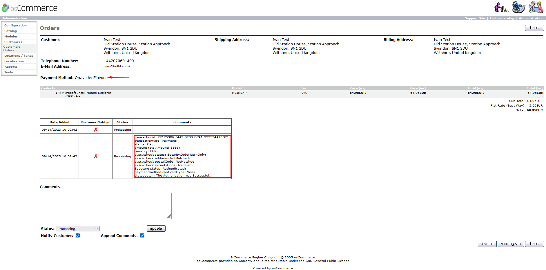Click the Orders page heading
The width and height of the screenshot is (546, 270).
[50, 28]
